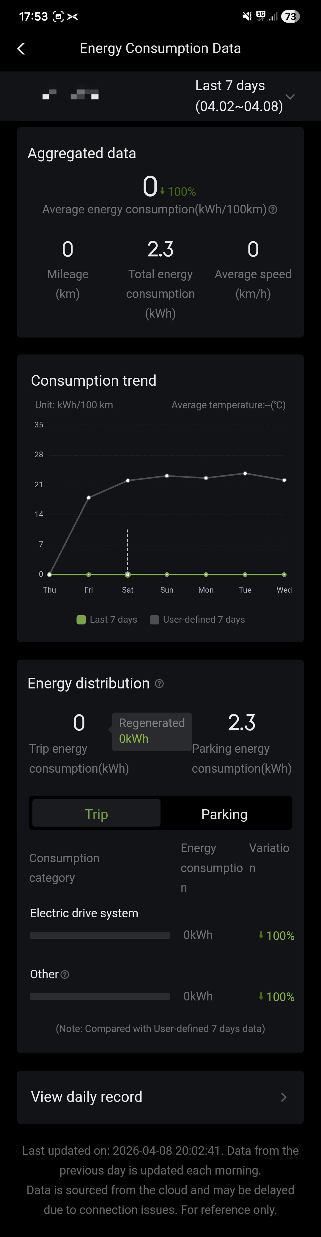Tap the Regenerated 0kWh bubble
This screenshot has width=321, height=1237.
152,731
